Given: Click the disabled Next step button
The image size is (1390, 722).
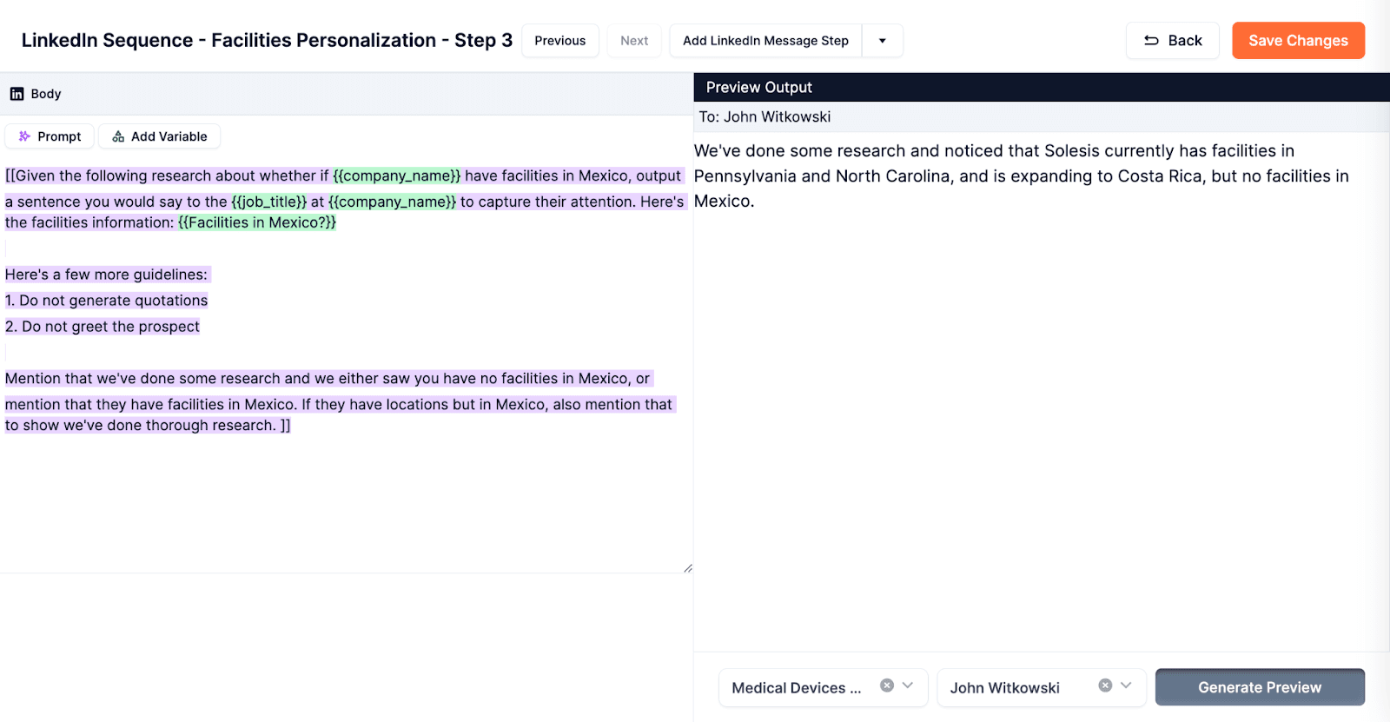Looking at the screenshot, I should click(634, 41).
